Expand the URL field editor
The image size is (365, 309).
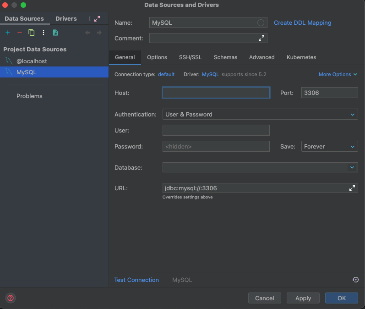[x=352, y=188]
